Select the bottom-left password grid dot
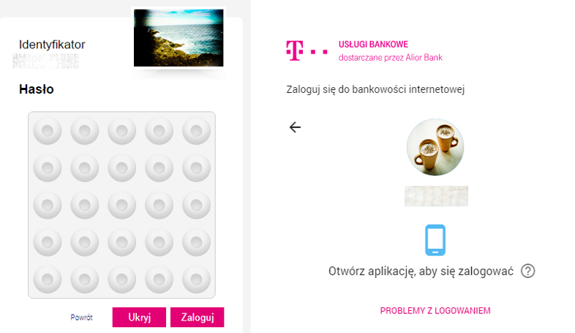This screenshot has width=575, height=333. click(48, 280)
